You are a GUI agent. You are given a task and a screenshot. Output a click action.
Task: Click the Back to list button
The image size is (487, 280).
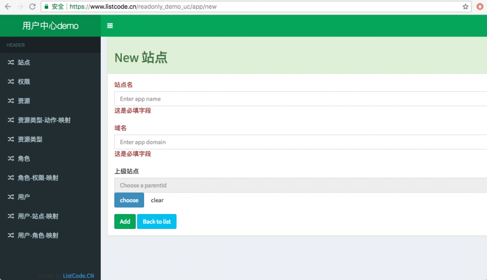tap(156, 221)
